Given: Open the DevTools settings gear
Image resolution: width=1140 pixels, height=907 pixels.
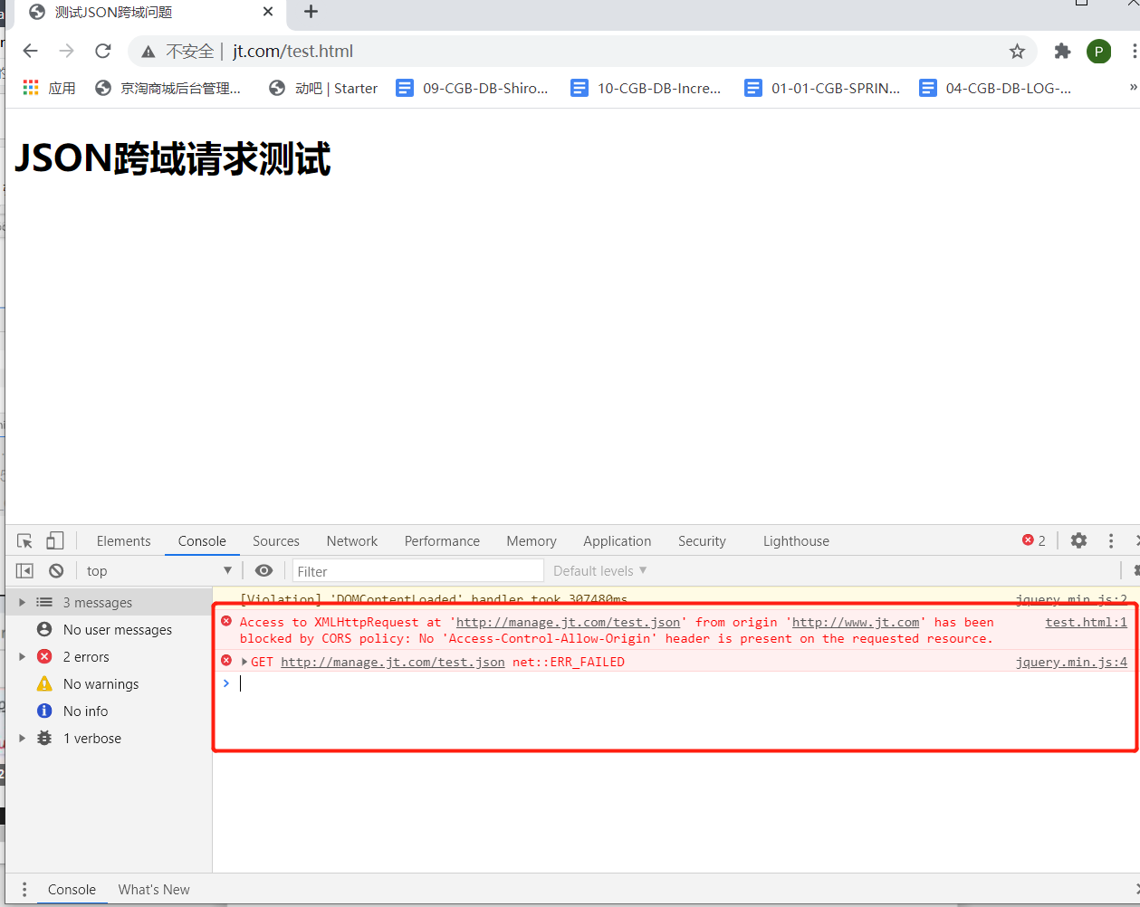Looking at the screenshot, I should 1078,540.
